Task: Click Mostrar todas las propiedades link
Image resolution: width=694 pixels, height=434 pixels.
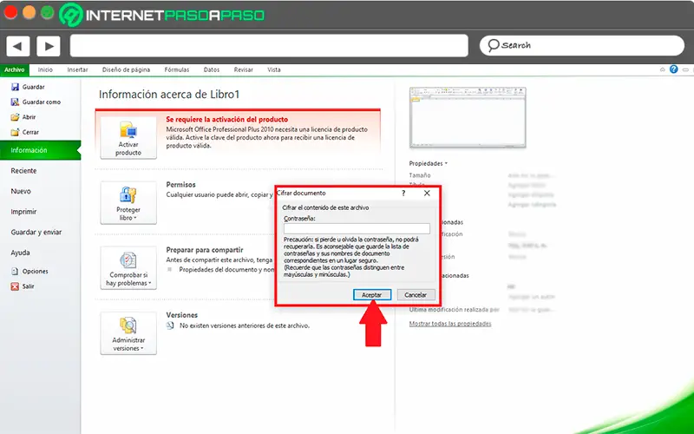Action: 450,324
